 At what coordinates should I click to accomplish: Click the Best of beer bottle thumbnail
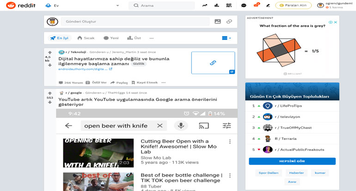[x=98, y=182]
